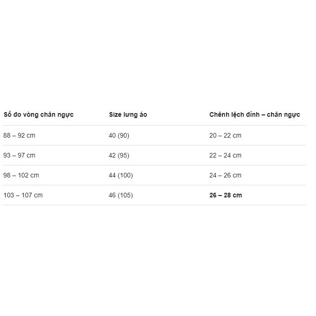Click the "Số đo vòng chân ngực" column header
Image resolution: width=316 pixels, height=316 pixels.
38,114
